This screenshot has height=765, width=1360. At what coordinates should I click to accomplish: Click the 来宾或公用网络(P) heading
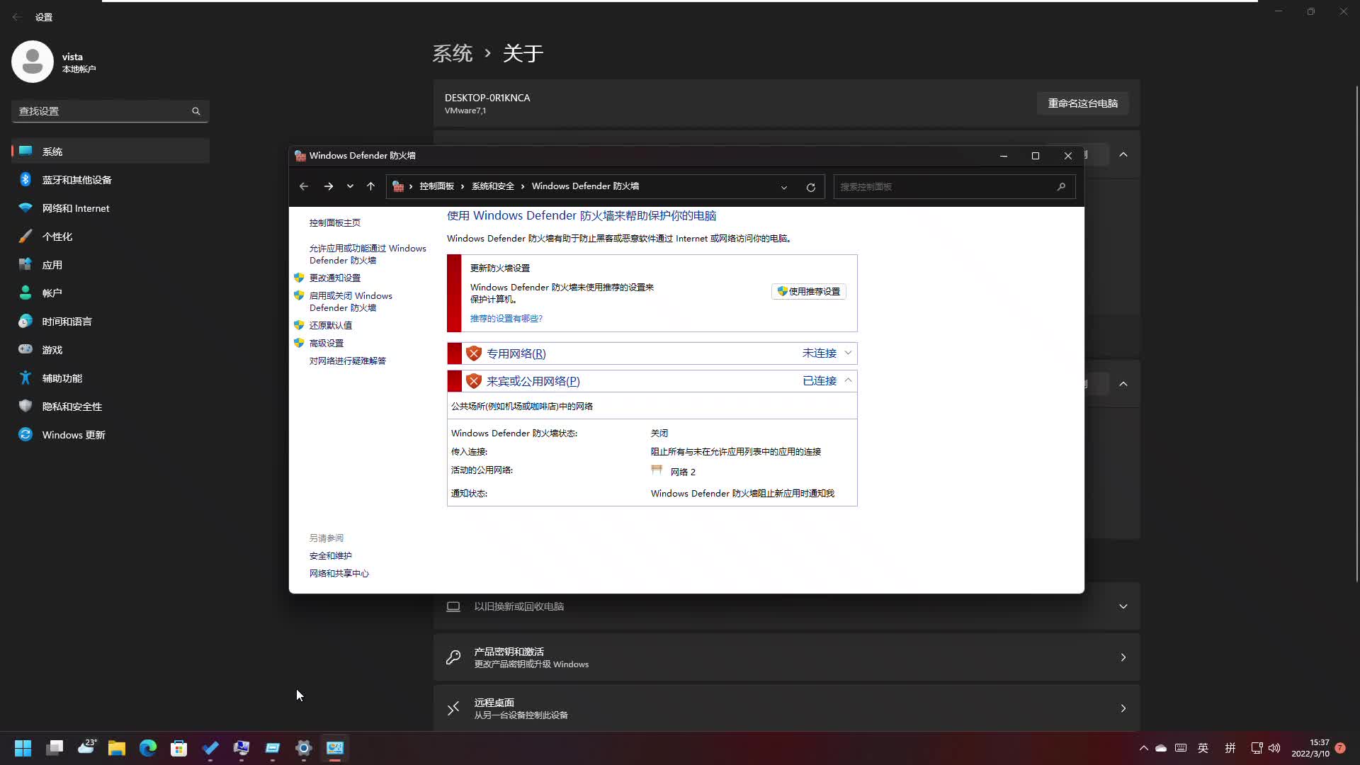tap(533, 381)
